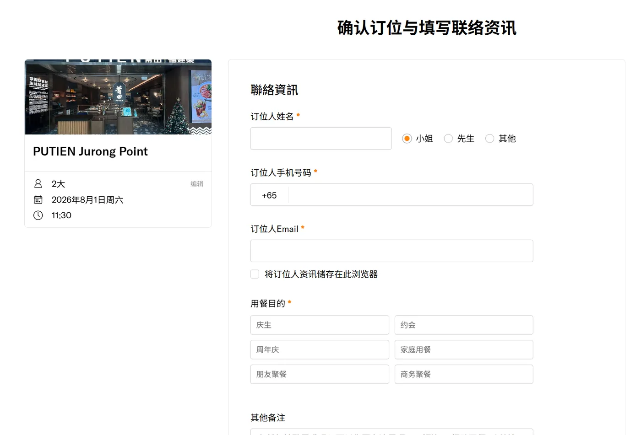Click the 用餐目的 field label
The image size is (641, 435).
point(268,303)
